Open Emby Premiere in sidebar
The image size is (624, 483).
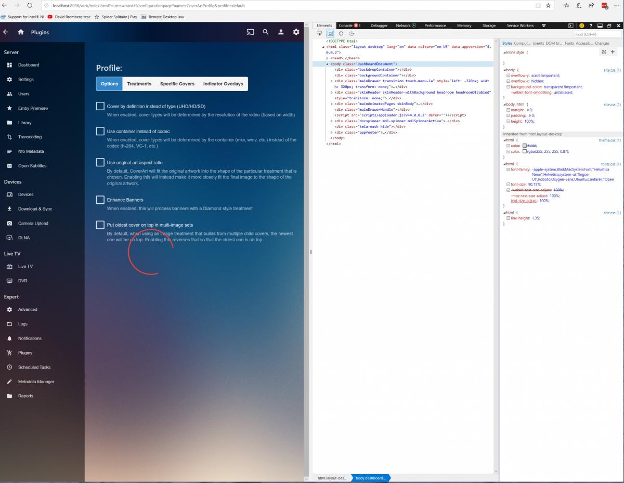33,108
